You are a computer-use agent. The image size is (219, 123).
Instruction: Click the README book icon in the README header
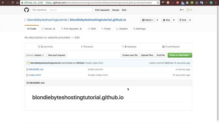(x=28, y=83)
